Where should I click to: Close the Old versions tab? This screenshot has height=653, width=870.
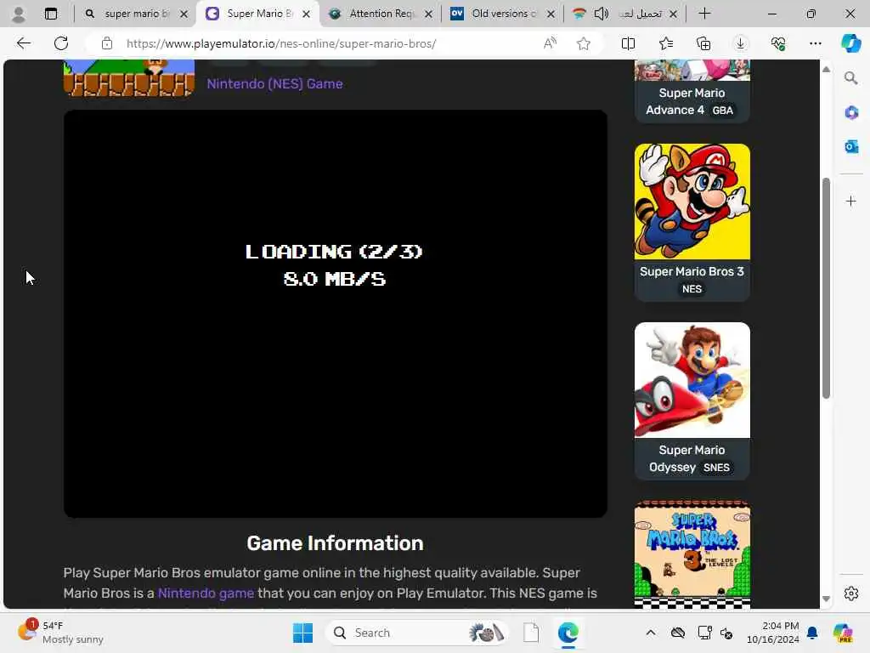pos(551,14)
